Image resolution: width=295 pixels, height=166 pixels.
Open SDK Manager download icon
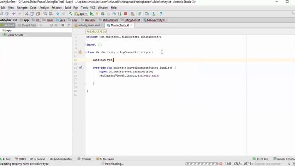153,14
